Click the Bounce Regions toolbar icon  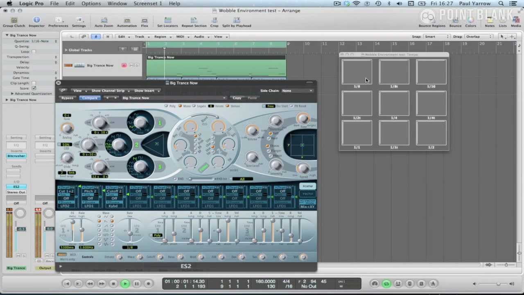click(x=432, y=22)
